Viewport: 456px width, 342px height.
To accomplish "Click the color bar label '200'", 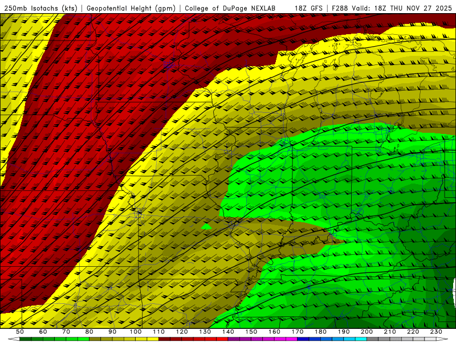I will tap(367, 332).
